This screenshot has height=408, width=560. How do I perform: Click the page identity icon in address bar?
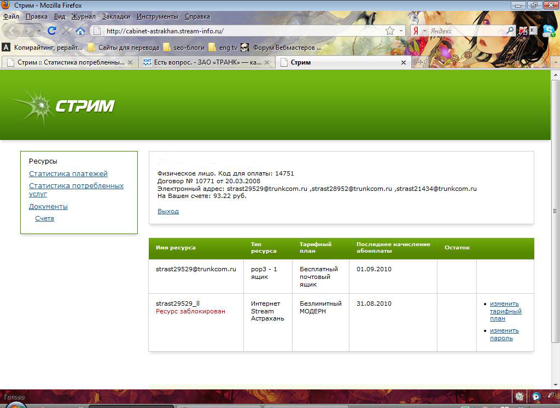pos(97,31)
